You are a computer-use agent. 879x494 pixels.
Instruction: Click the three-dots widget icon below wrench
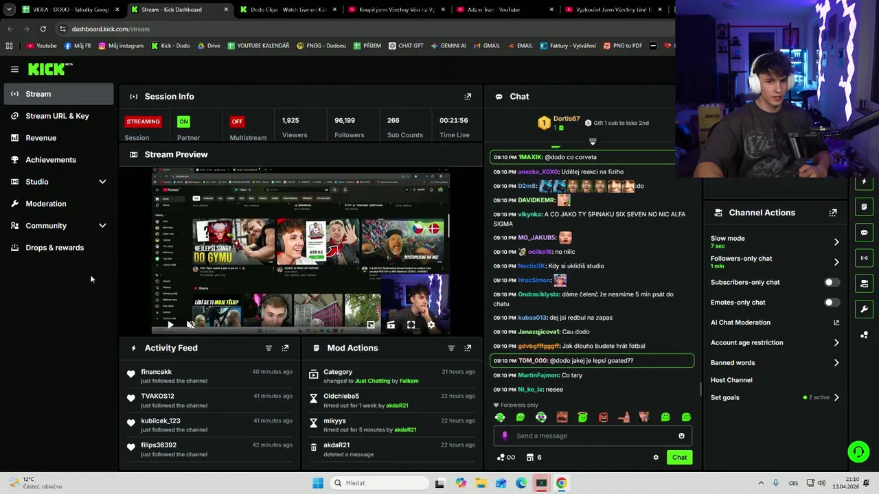(864, 335)
